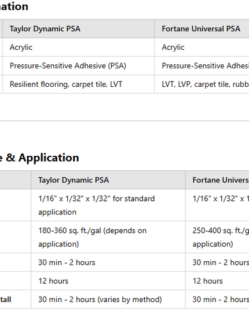Click the Pressure-Sensitive Adhesive (PSA) cell under Taylor

pyautogui.click(x=79, y=65)
